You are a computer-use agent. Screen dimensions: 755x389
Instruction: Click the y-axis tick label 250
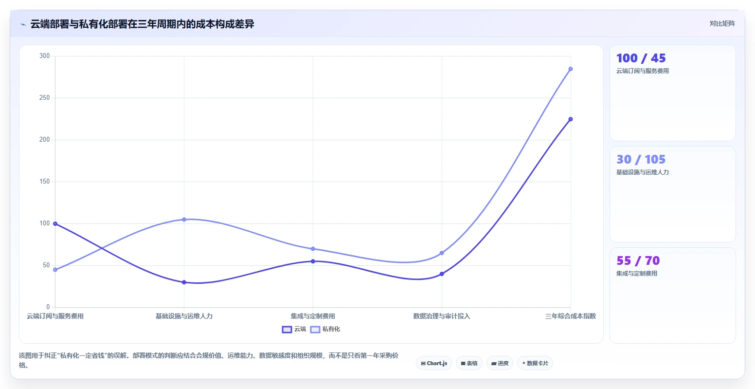[45, 98]
